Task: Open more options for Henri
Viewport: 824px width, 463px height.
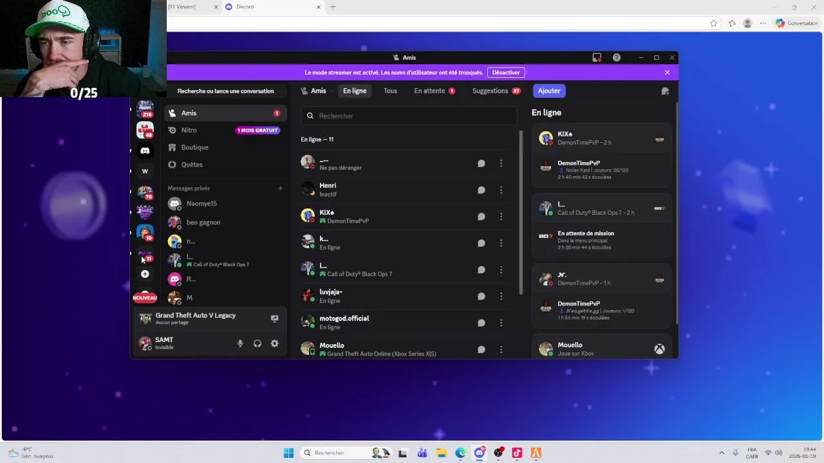Action: pyautogui.click(x=501, y=190)
